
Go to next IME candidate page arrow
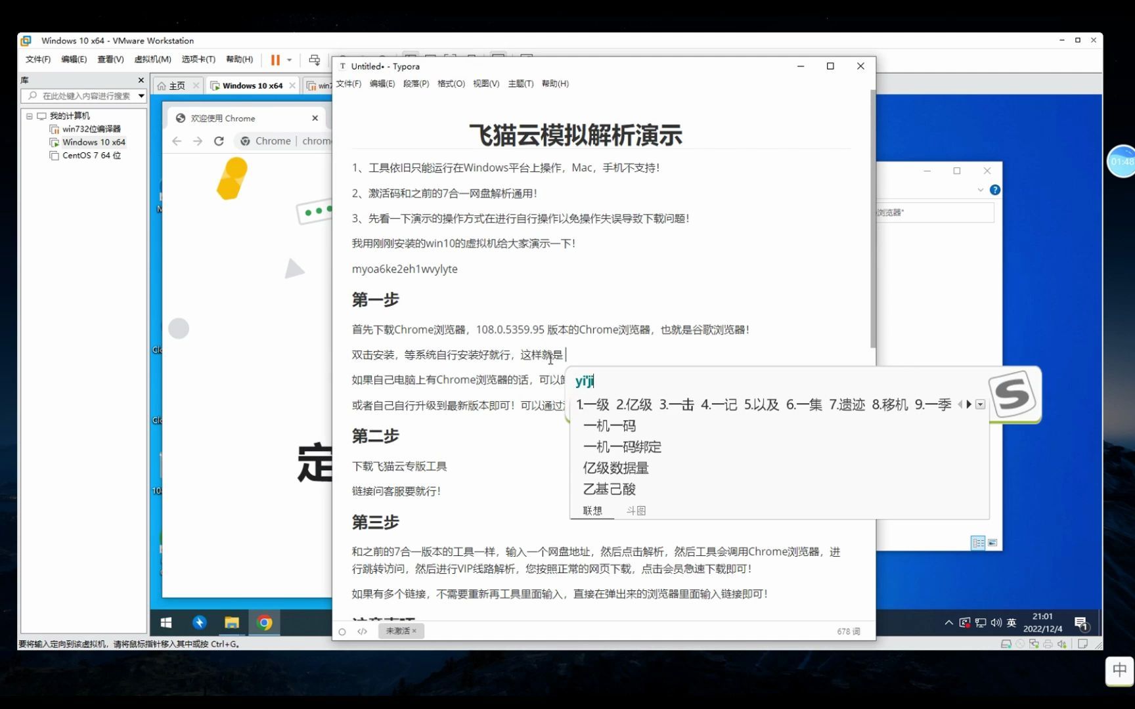point(969,404)
